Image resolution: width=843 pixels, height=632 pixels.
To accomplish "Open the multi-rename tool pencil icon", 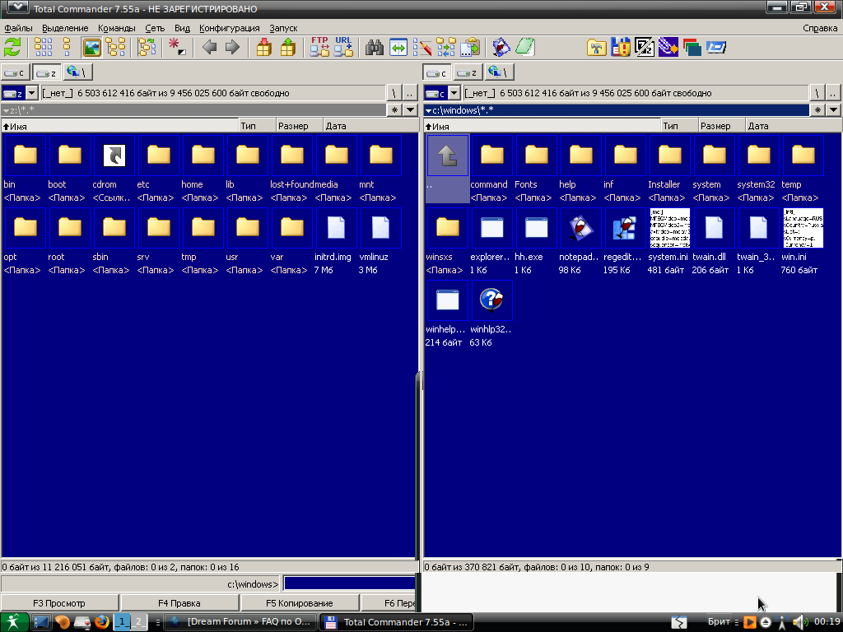I will point(422,47).
